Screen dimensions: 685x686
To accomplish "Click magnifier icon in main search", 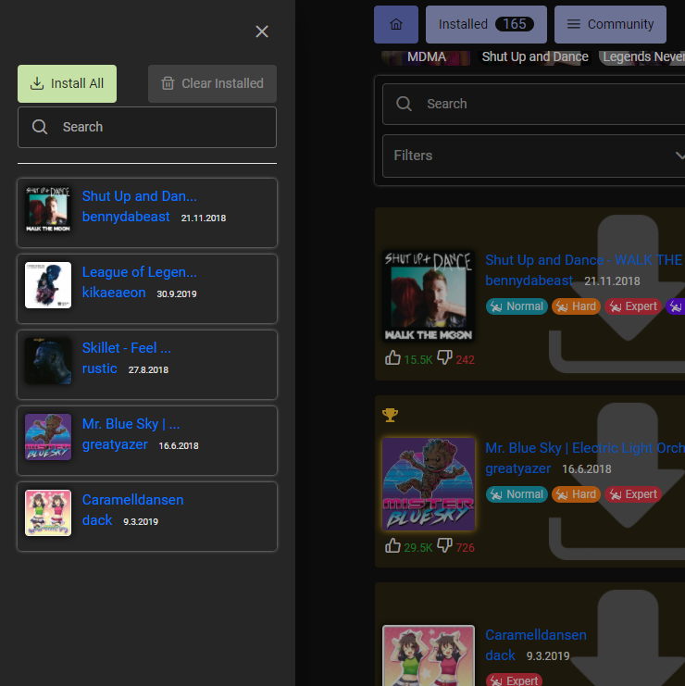I will coord(404,104).
